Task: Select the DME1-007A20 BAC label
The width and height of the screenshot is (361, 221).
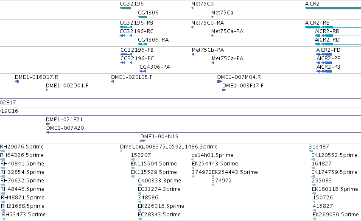Action: pos(65,128)
